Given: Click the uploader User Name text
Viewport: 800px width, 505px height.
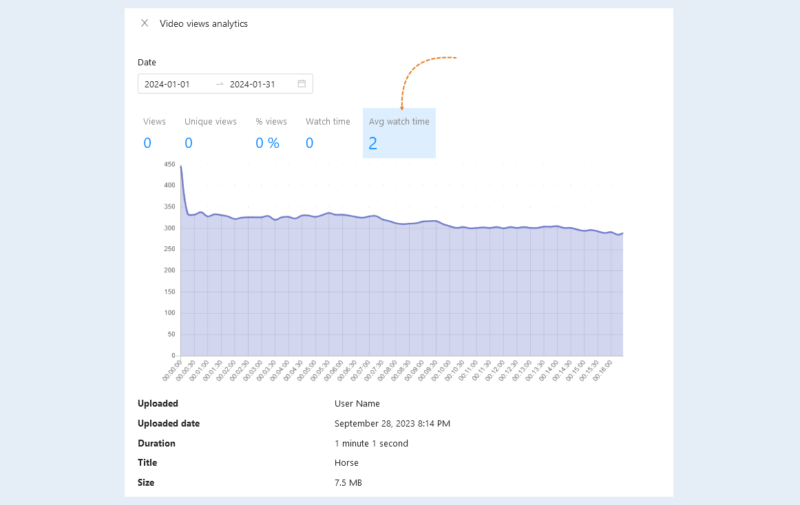Looking at the screenshot, I should point(357,403).
